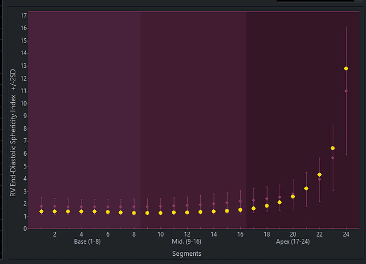
Task: Select the yellow data point at segment 20
Action: 293,197
